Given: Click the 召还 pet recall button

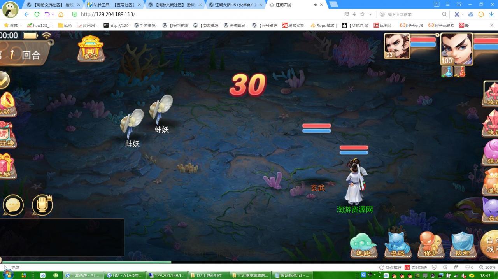Looking at the screenshot, I should [397, 245].
